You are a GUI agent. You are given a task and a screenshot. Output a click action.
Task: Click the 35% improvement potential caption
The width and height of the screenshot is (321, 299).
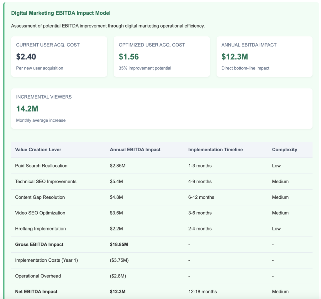point(145,68)
